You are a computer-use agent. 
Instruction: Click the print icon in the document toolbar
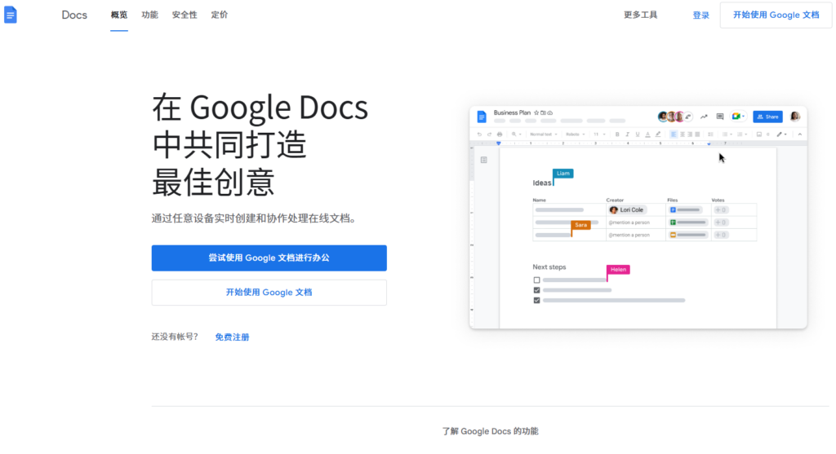[500, 134]
